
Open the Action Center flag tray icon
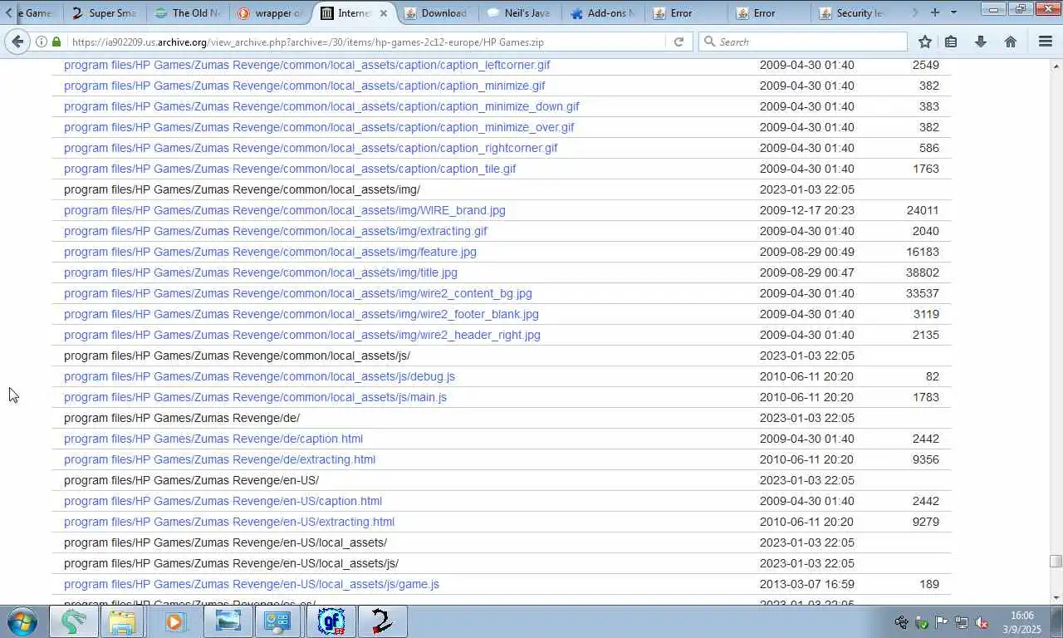tap(942, 622)
